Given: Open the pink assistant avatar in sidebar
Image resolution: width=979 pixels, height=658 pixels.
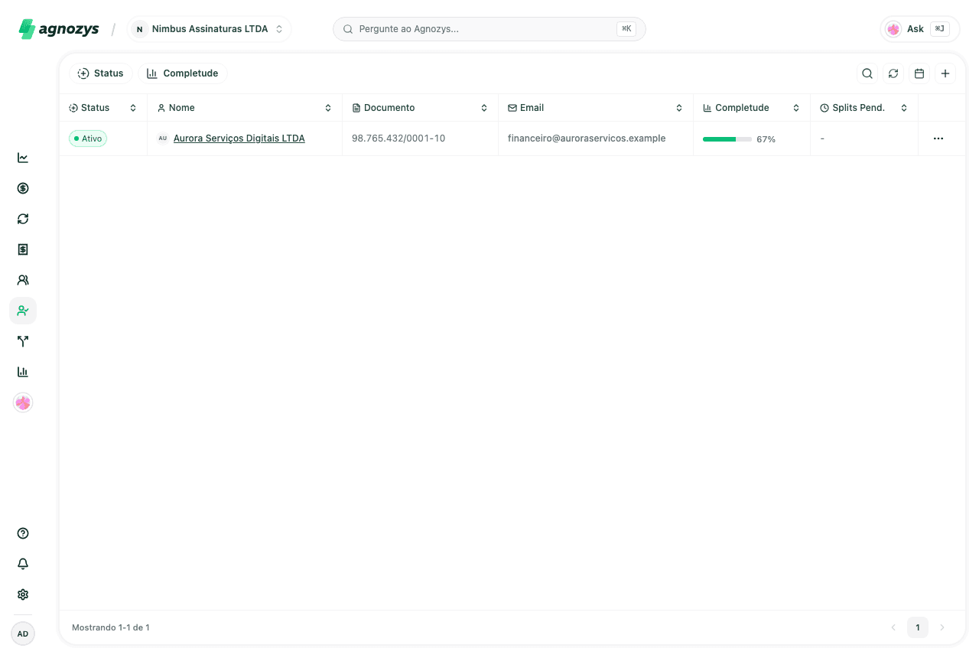Looking at the screenshot, I should tap(23, 402).
